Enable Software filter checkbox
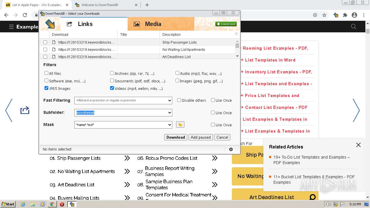 point(46,81)
